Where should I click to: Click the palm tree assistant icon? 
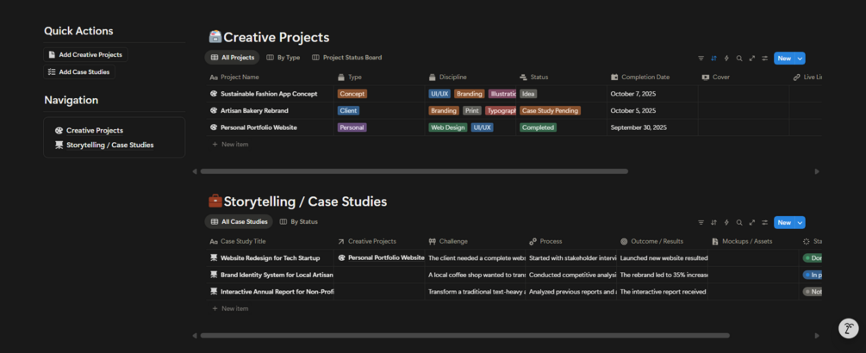click(849, 328)
